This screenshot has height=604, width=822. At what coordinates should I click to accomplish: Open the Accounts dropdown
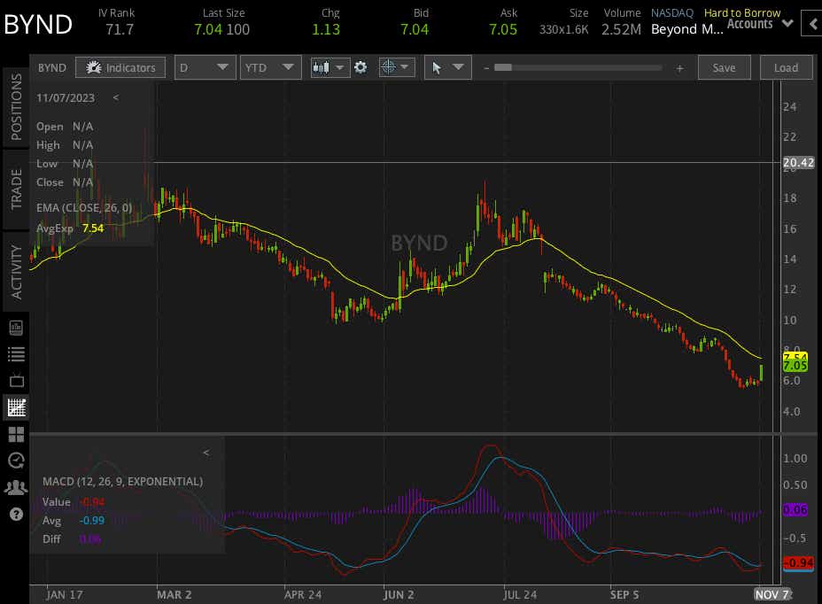(x=760, y=24)
